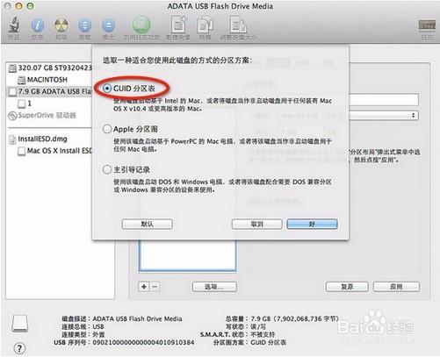Select the 320.07 GB ST9320423 disk

point(50,68)
